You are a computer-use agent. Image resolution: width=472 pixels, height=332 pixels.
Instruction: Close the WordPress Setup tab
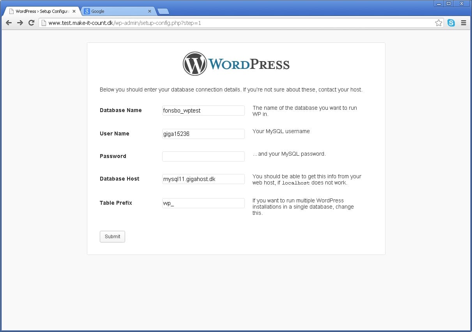point(74,11)
